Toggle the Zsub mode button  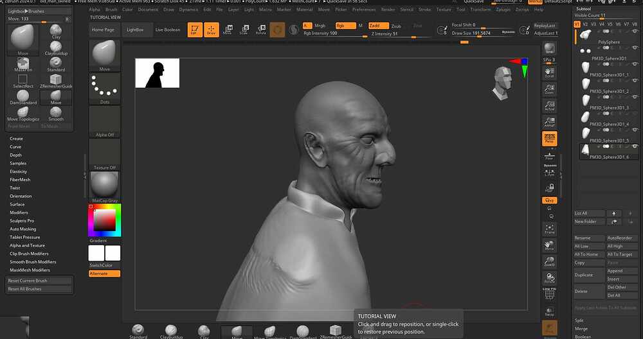coord(396,26)
